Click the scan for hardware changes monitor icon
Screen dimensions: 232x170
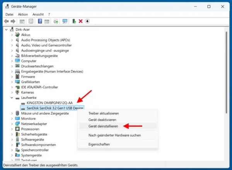coord(65,21)
